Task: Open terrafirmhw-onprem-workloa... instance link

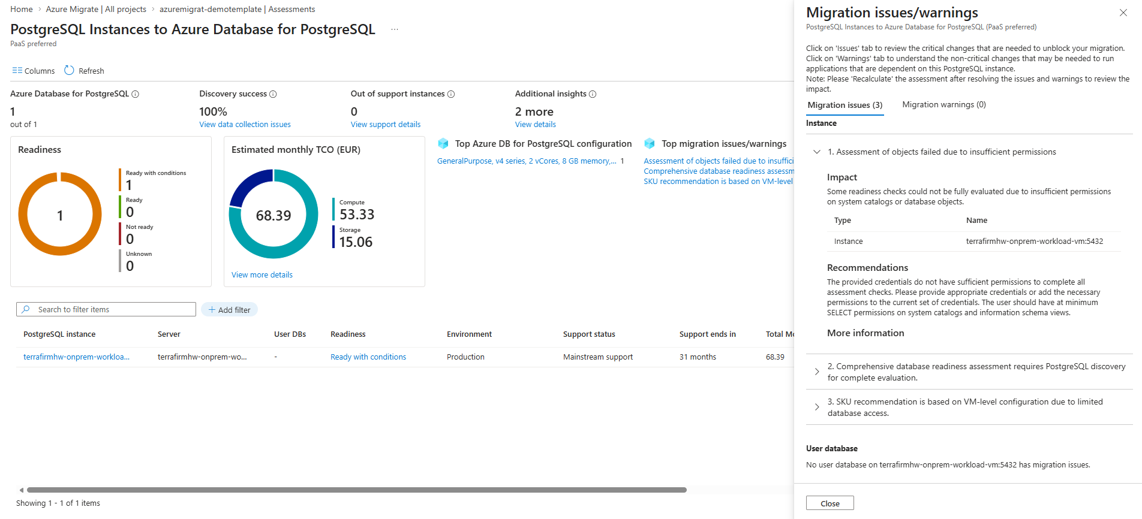Action: click(76, 357)
